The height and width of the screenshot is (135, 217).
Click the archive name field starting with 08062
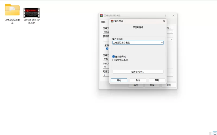pyautogui.click(x=106, y=32)
